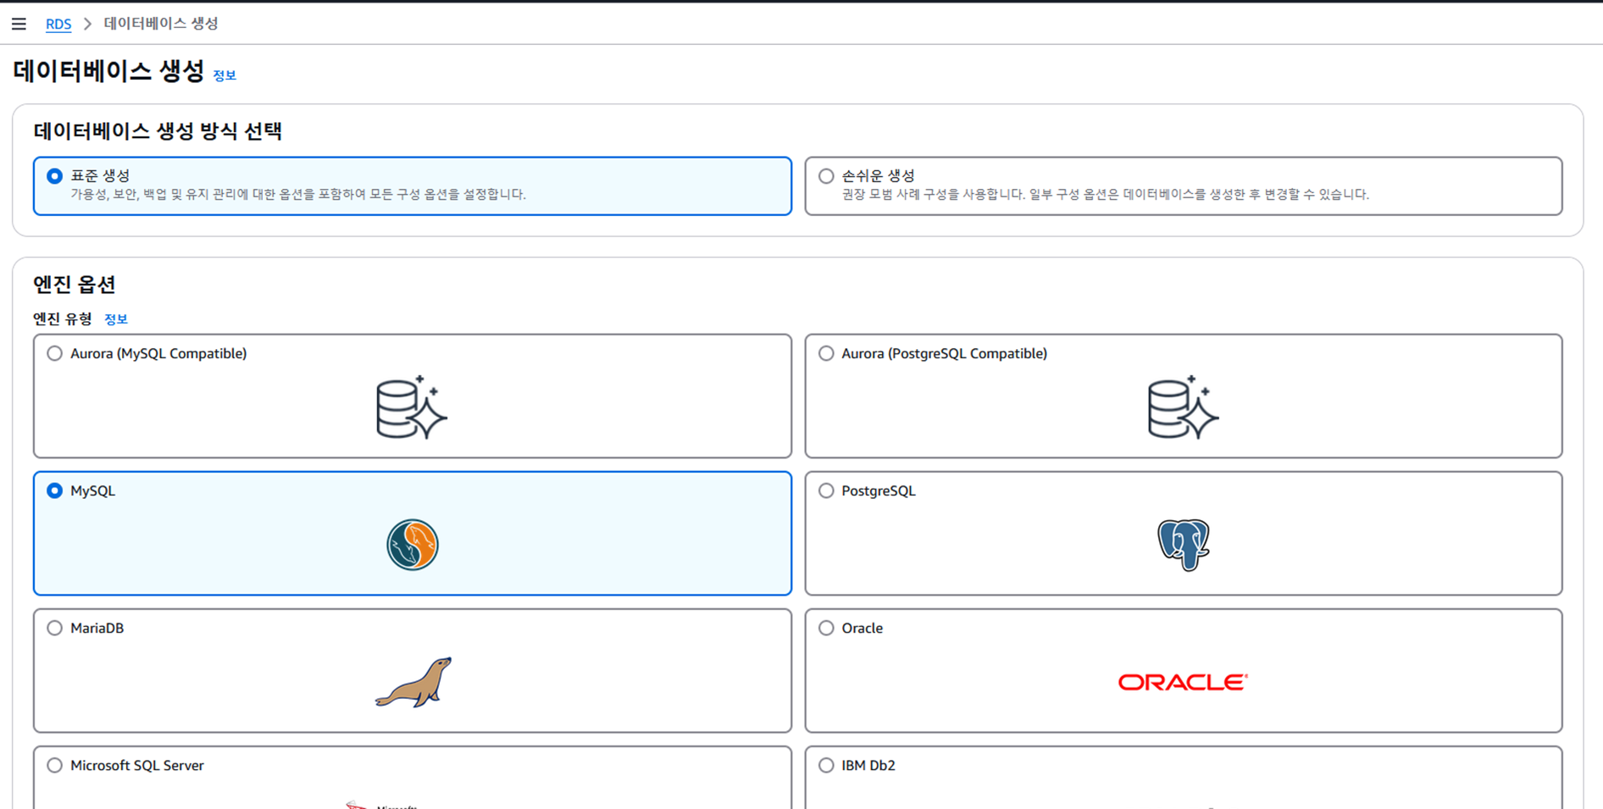Click the breadcrumb chevron separator after RDS
1603x809 pixels.
87,24
